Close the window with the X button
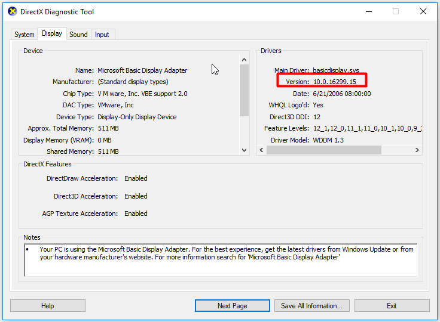440x322 pixels. (x=423, y=11)
